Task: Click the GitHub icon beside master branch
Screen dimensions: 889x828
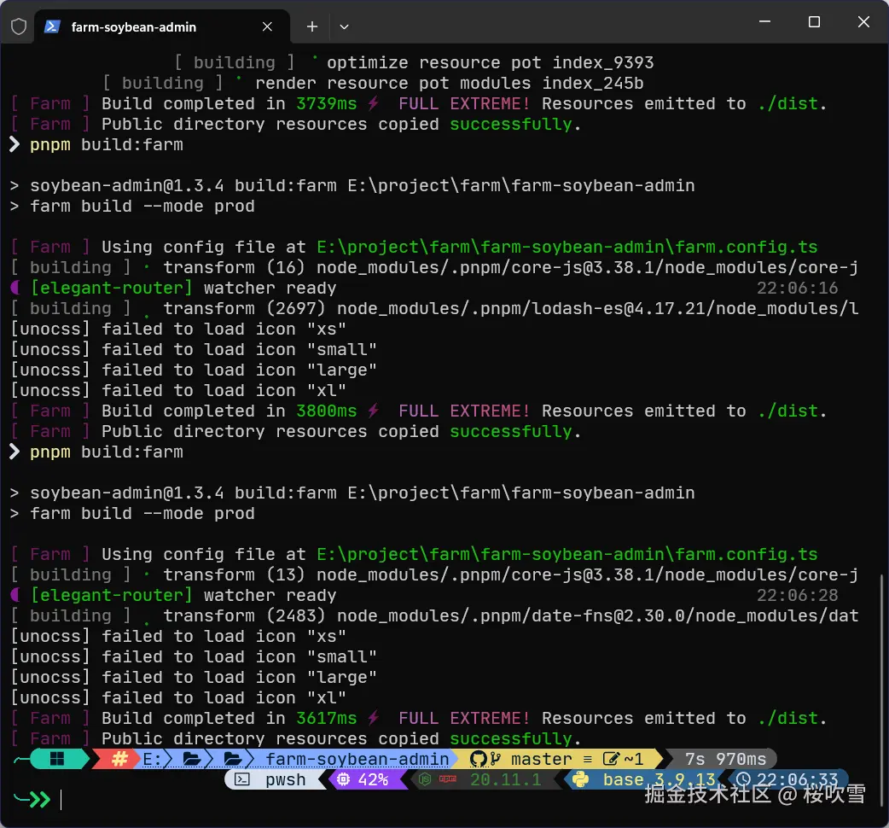Action: click(478, 759)
